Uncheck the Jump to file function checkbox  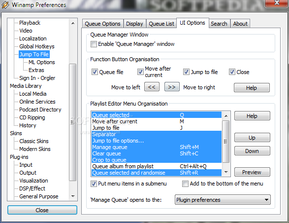[186, 72]
